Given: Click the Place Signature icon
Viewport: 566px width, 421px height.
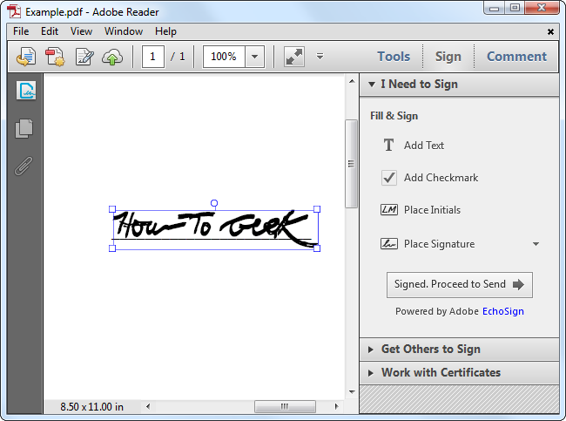Looking at the screenshot, I should (x=388, y=244).
